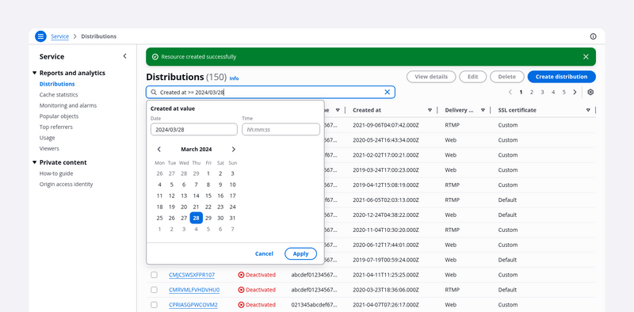The height and width of the screenshot is (312, 634).
Task: Go to next table page
Action: (x=575, y=92)
